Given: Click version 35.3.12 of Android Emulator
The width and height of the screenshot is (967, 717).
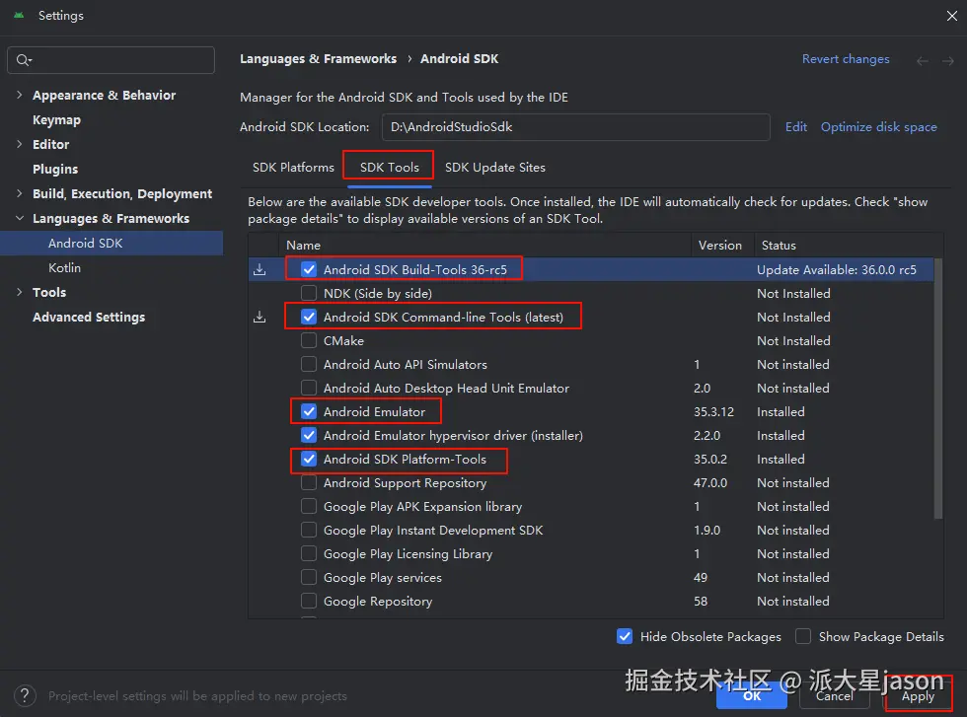Looking at the screenshot, I should (713, 411).
